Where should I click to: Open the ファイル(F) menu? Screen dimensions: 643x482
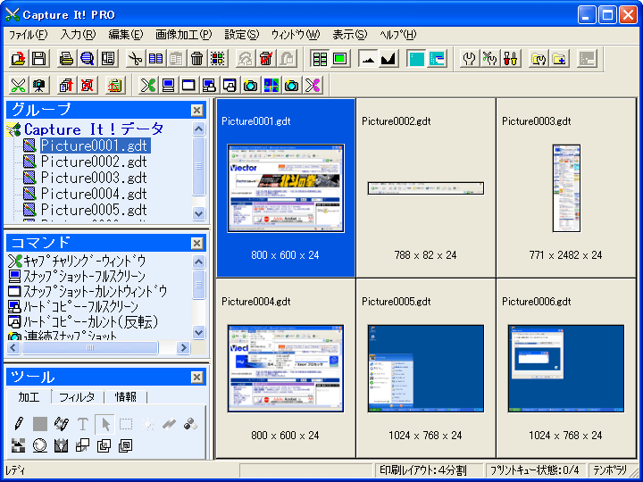[28, 35]
